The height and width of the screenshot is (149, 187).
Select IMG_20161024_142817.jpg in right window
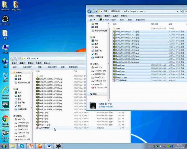[126, 35]
